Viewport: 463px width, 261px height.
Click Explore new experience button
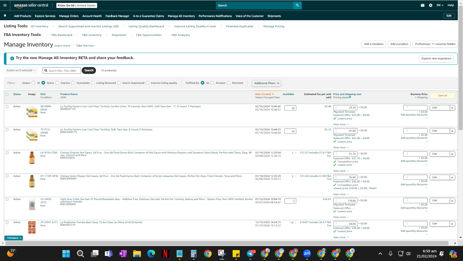click(436, 58)
